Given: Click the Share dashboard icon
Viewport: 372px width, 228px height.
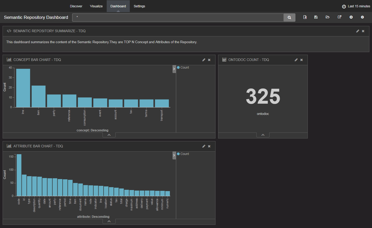Looking at the screenshot, I should pos(339,17).
